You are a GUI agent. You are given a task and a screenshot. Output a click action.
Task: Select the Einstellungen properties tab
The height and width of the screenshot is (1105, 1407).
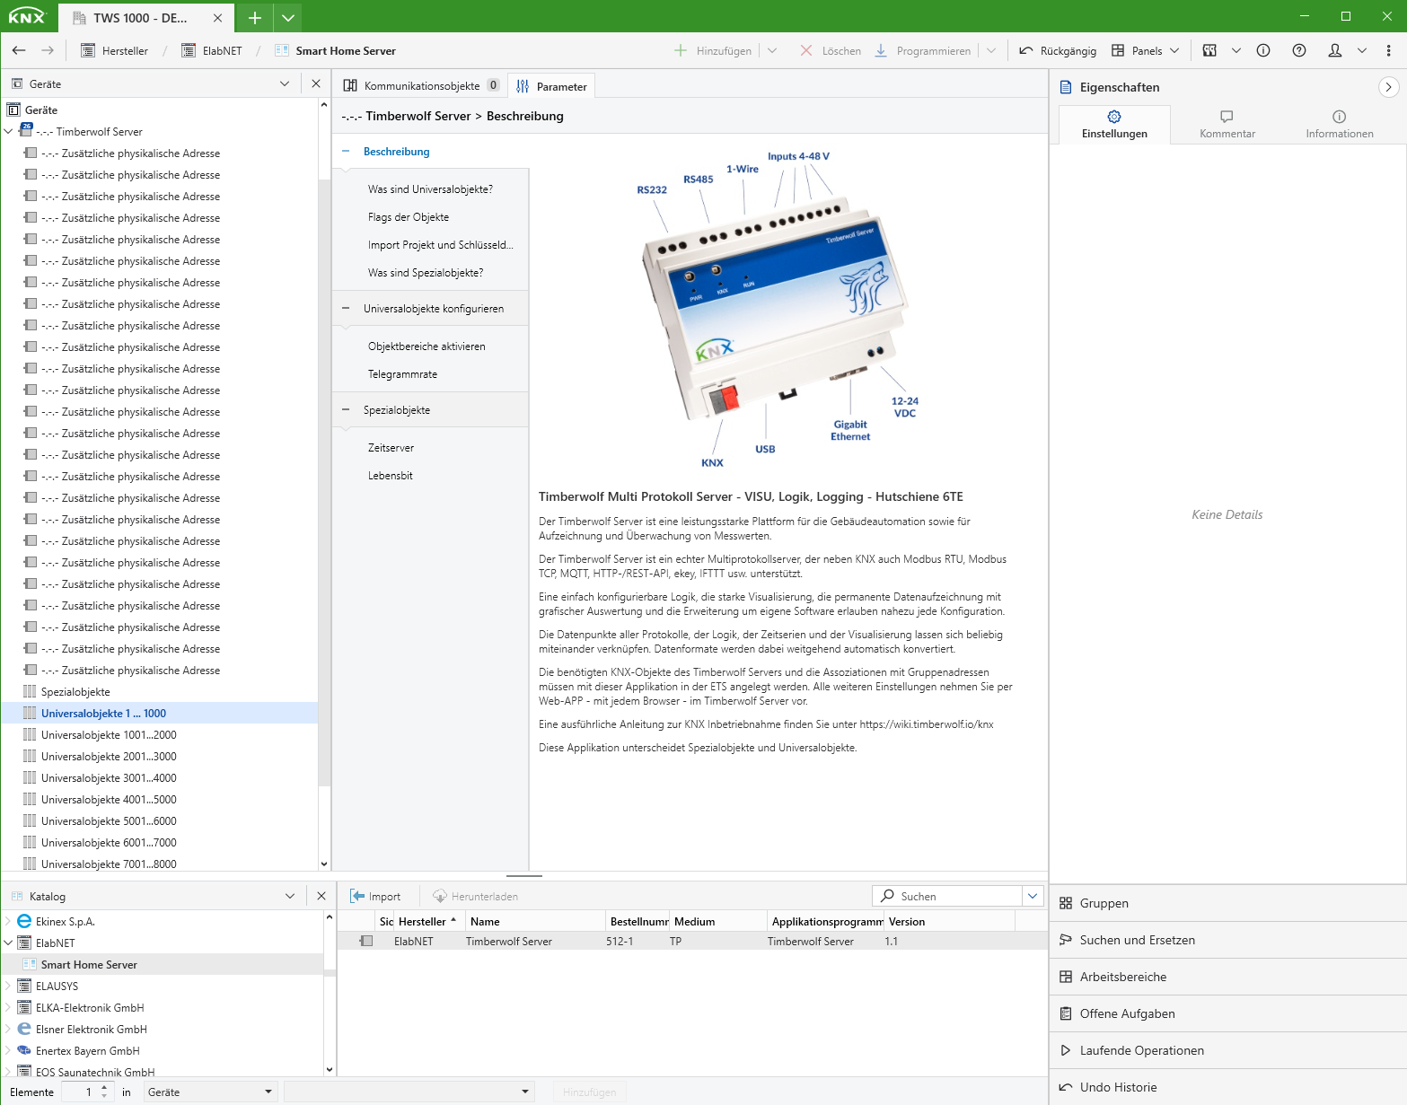click(1114, 125)
